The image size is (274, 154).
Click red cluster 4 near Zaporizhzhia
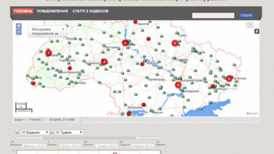178,85
